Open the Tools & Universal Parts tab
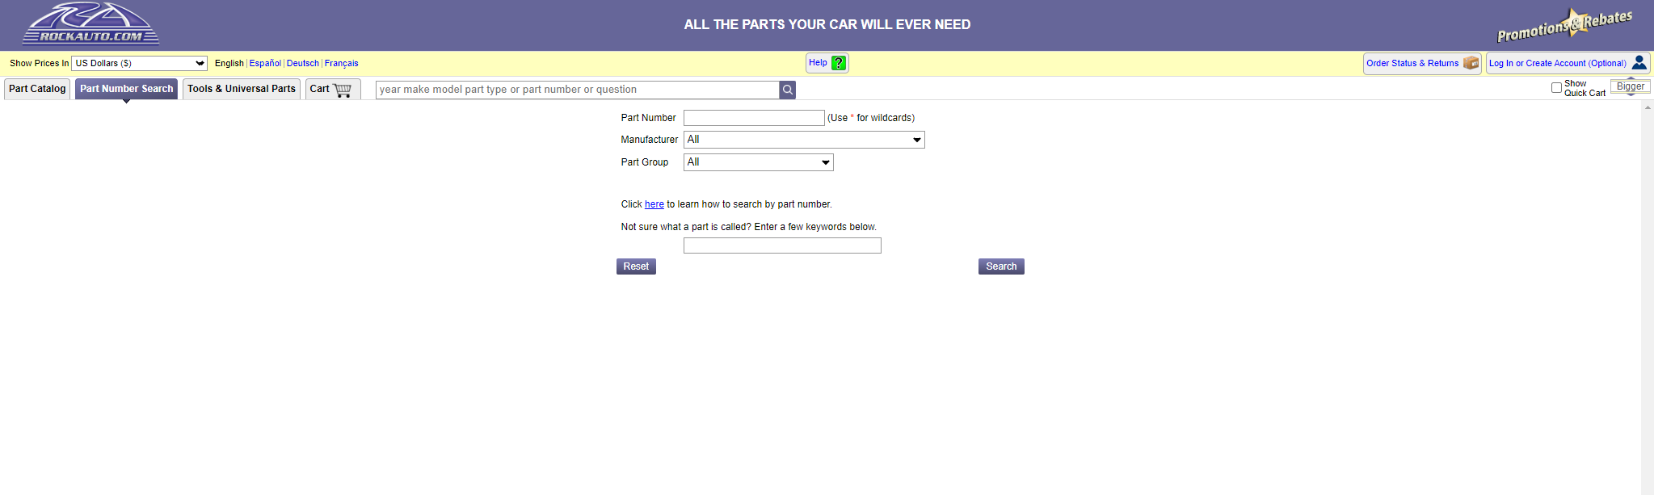Screen dimensions: 1654x495 tap(242, 89)
